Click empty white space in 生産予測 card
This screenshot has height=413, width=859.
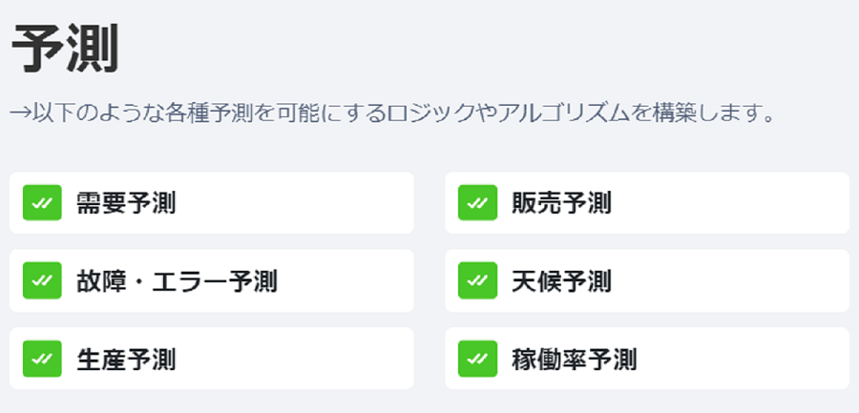click(x=296, y=359)
